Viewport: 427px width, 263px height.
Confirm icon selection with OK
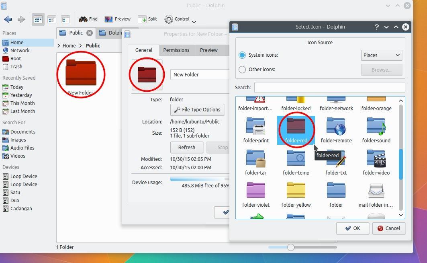(x=352, y=228)
